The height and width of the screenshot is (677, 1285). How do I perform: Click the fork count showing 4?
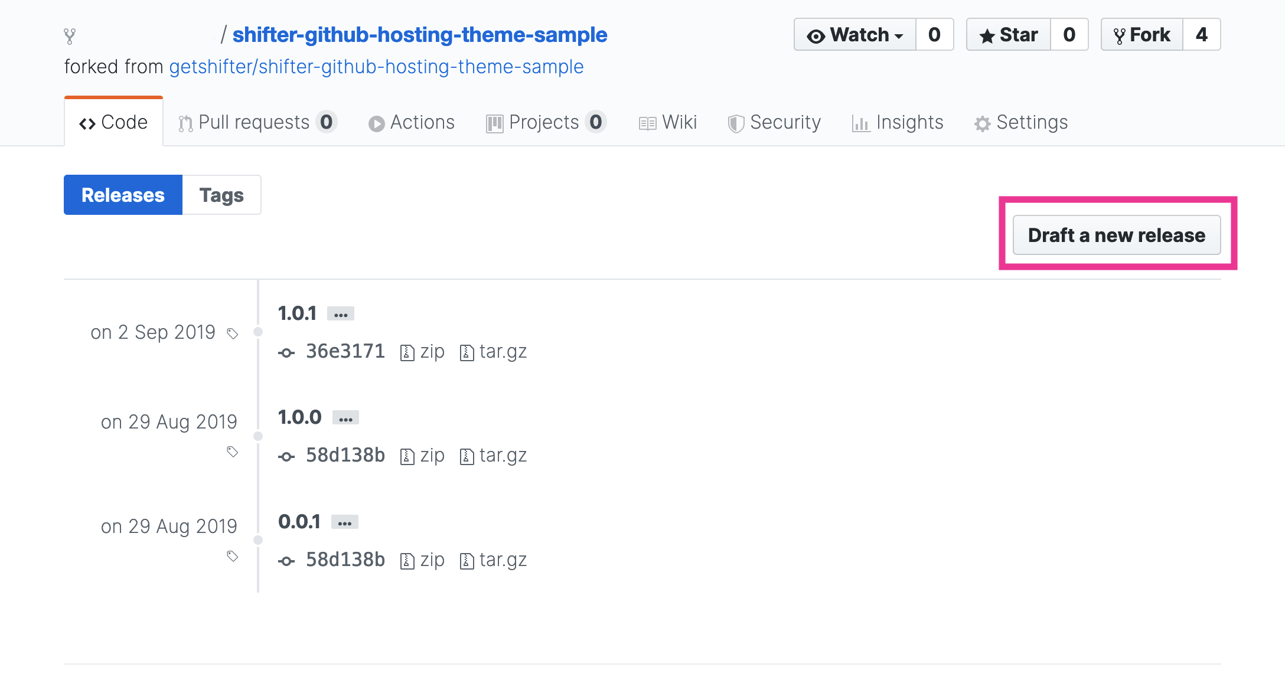pos(1202,35)
